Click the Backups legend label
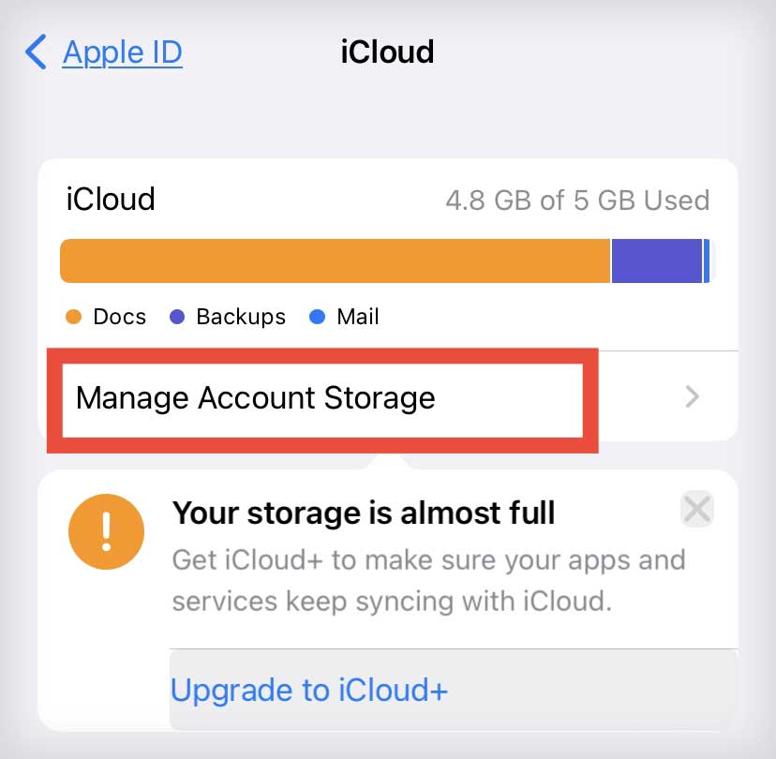This screenshot has width=776, height=759. (x=241, y=317)
